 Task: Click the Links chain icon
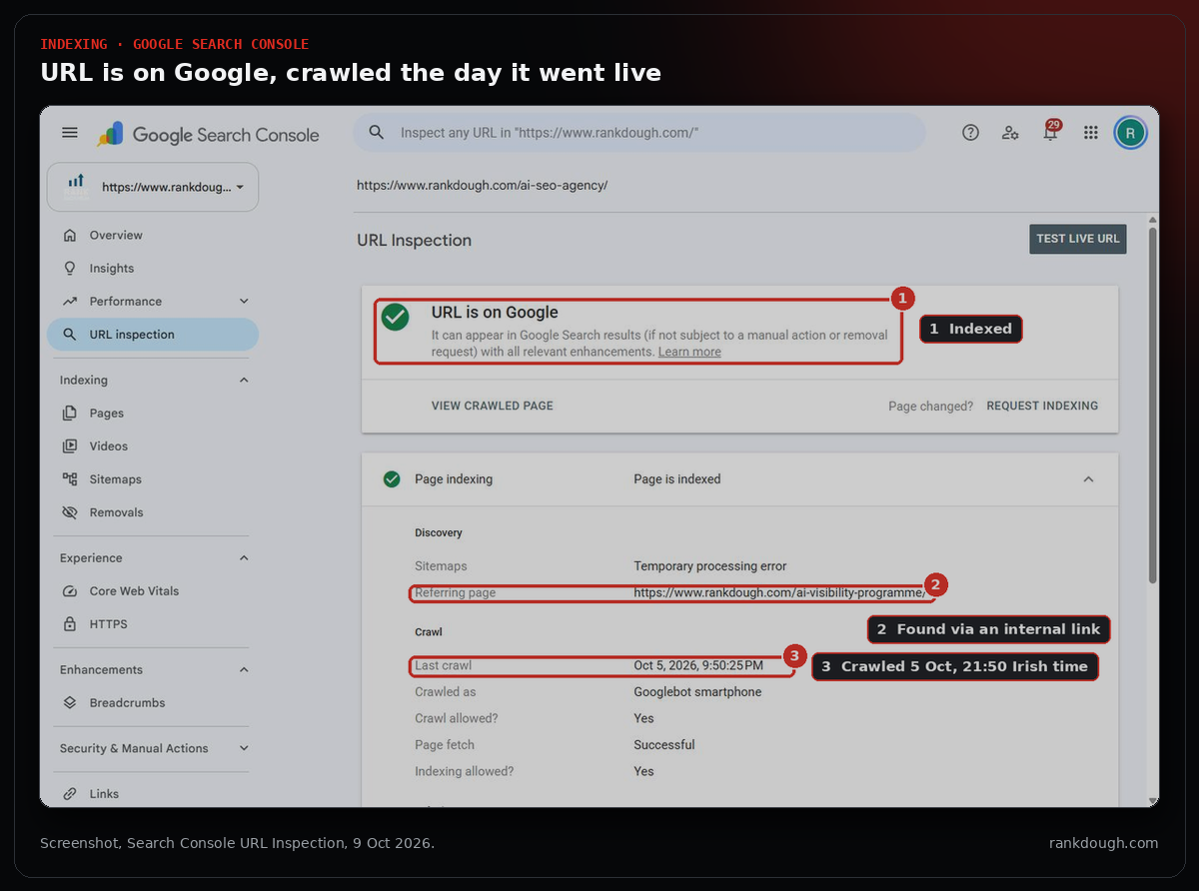(69, 794)
